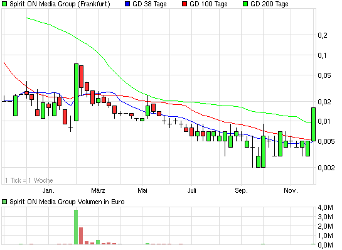Screen dimensions: 342x250
Task: Click the red GD 100 Tage legend swatch
Action: [184, 4]
